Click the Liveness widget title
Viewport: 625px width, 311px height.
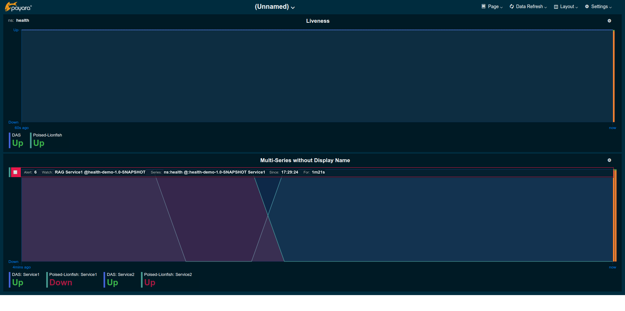(x=317, y=21)
